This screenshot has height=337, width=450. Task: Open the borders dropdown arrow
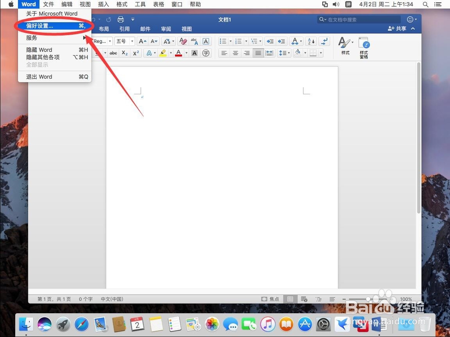(x=320, y=53)
